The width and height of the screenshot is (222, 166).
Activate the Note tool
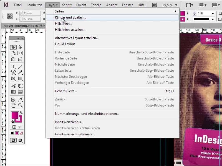pos(13,100)
